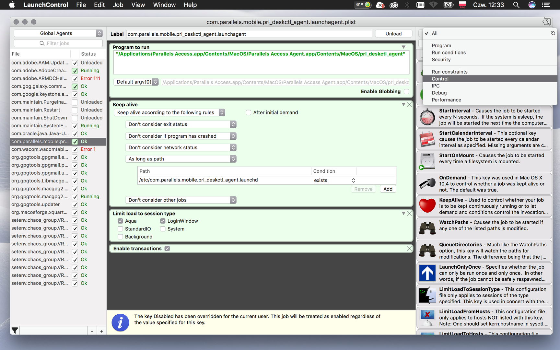The image size is (560, 350).
Task: Click the blue info icon in message bar
Action: [x=120, y=322]
